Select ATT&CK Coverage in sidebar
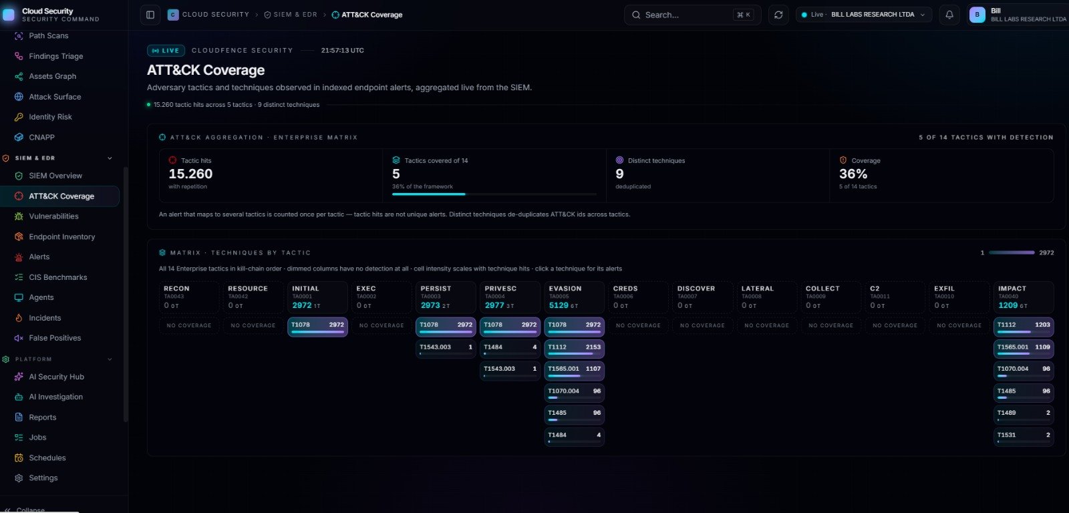 pos(60,196)
